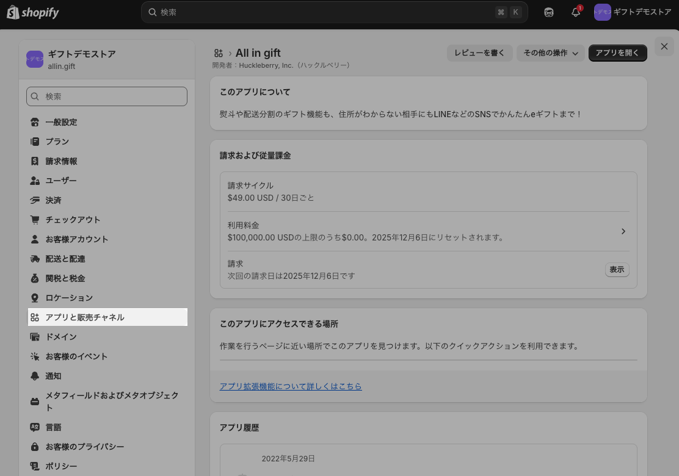Open チェックアウト settings from sidebar
Screen dimensions: 679x476
tap(73, 220)
